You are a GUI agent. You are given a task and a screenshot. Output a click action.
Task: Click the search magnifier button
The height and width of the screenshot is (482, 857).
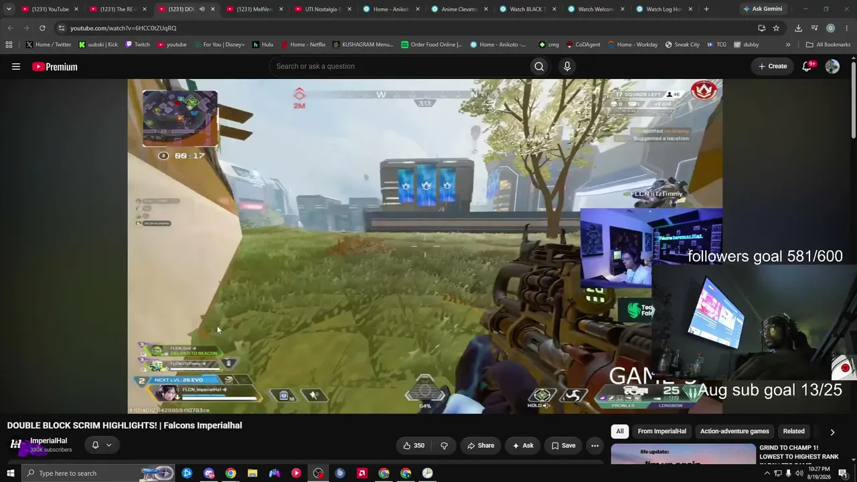(x=539, y=66)
